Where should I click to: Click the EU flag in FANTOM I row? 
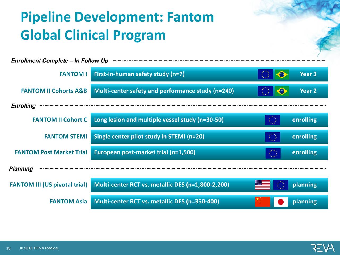[265, 74]
